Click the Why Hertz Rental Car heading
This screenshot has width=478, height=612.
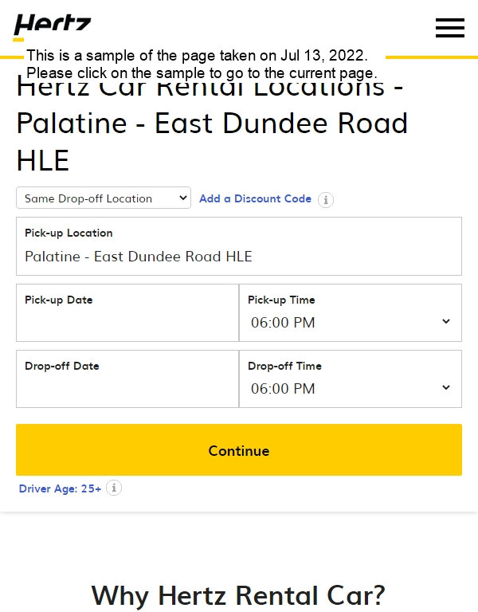pos(238,595)
